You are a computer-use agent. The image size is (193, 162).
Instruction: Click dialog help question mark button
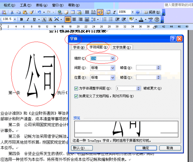click(x=173, y=39)
